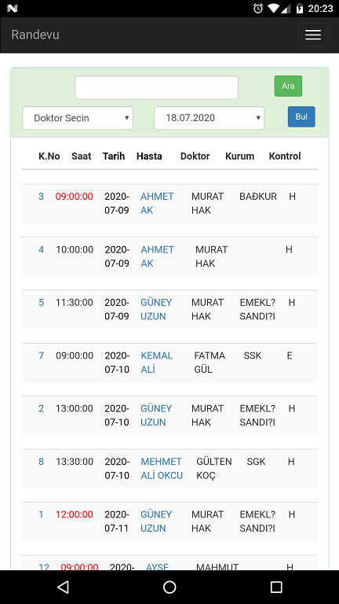Open record number 8 link
The height and width of the screenshot is (604, 339).
[41, 462]
